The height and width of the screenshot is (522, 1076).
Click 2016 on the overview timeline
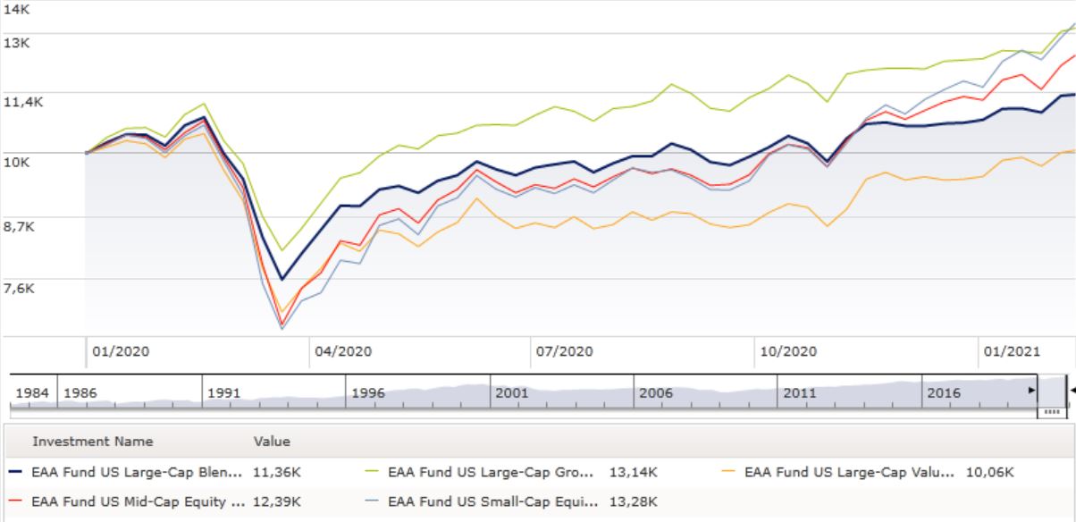coord(944,393)
